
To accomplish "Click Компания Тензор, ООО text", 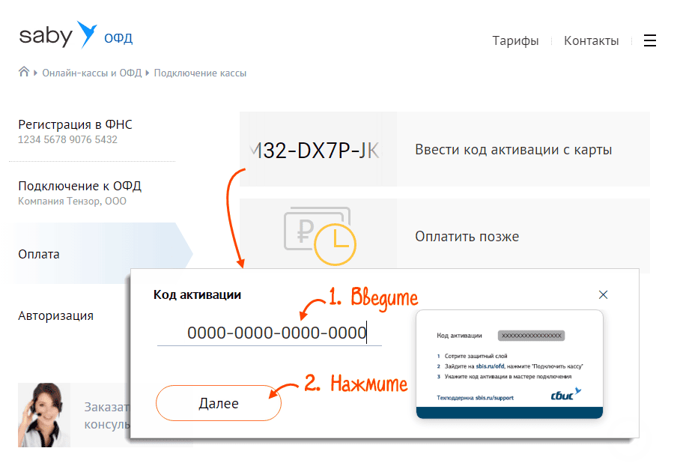I will 72,202.
